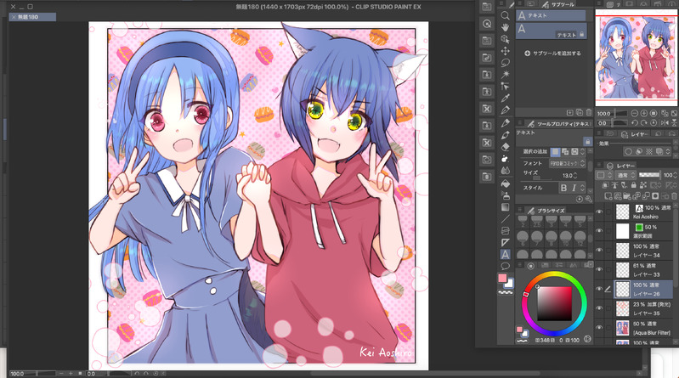Open the ブラシサイズ panel tab
Screen dimensions: 679x378
coord(546,211)
